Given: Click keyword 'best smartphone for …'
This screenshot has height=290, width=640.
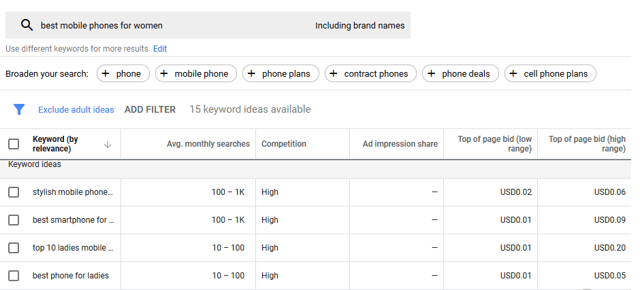Looking at the screenshot, I should pos(73,220).
